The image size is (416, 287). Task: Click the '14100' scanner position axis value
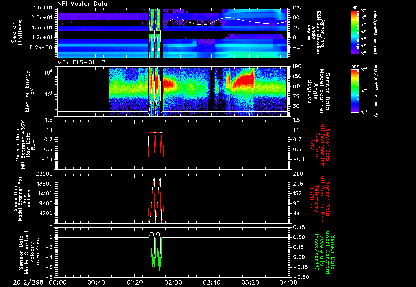click(44, 193)
